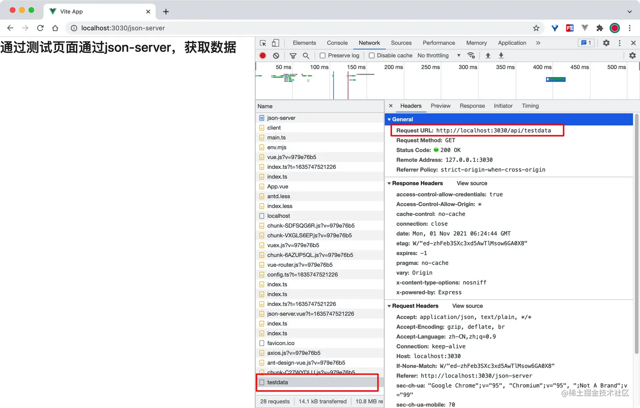Open the network conditions wifi icon

coord(471,55)
